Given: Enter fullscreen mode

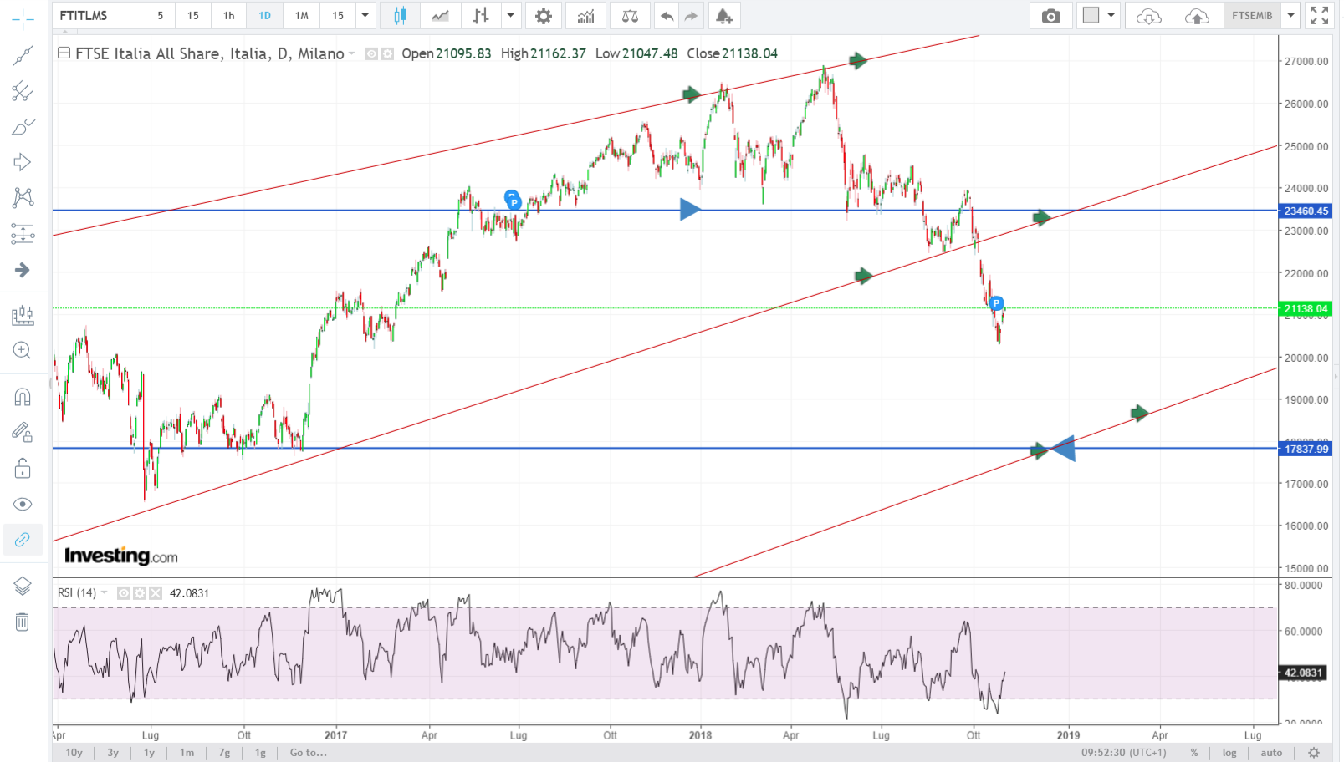Looking at the screenshot, I should point(1320,16).
